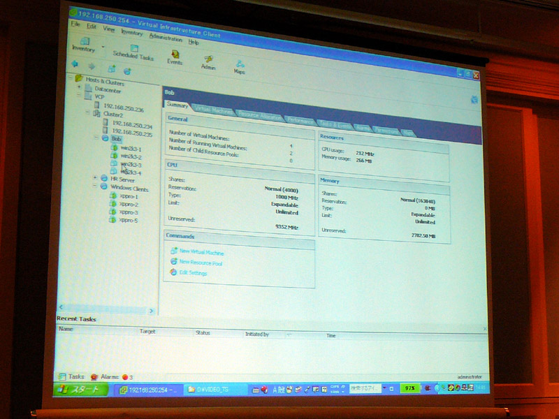This screenshot has height=419, width=559.
Task: Select the win2k3-4 virtual machine
Action: pos(131,172)
